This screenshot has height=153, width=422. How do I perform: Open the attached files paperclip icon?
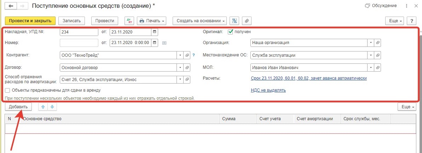point(247,21)
